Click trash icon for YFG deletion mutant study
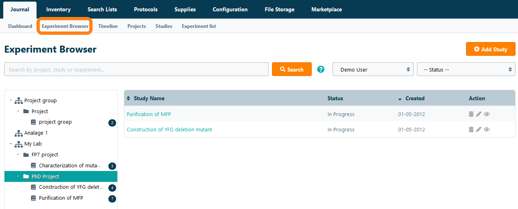The width and height of the screenshot is (518, 209). pos(471,130)
